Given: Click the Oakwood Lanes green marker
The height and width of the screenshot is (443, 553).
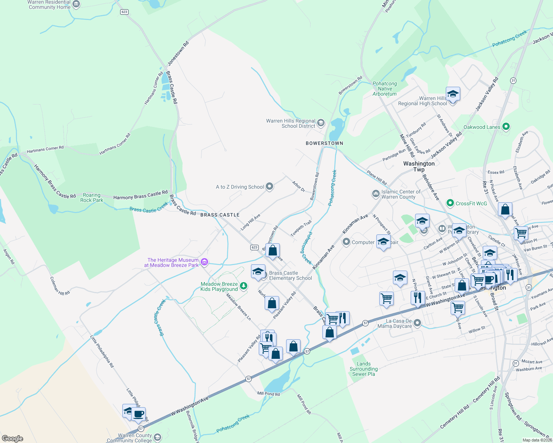Looking at the screenshot, I should click(505, 127).
